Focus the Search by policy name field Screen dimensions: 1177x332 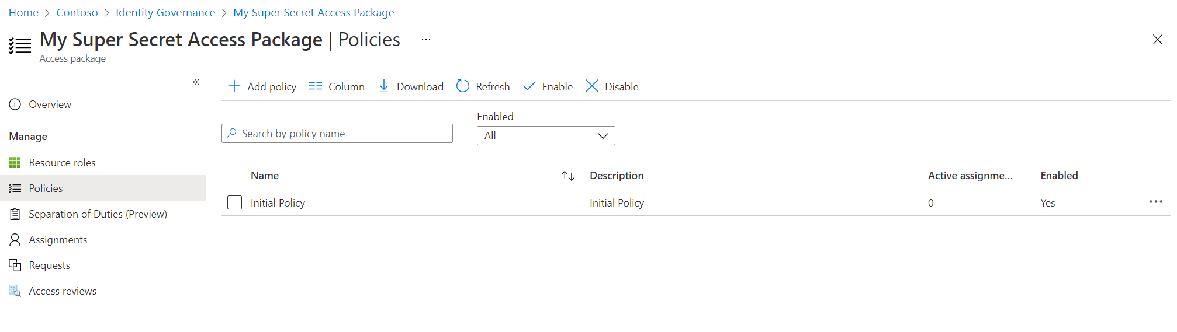pyautogui.click(x=337, y=134)
